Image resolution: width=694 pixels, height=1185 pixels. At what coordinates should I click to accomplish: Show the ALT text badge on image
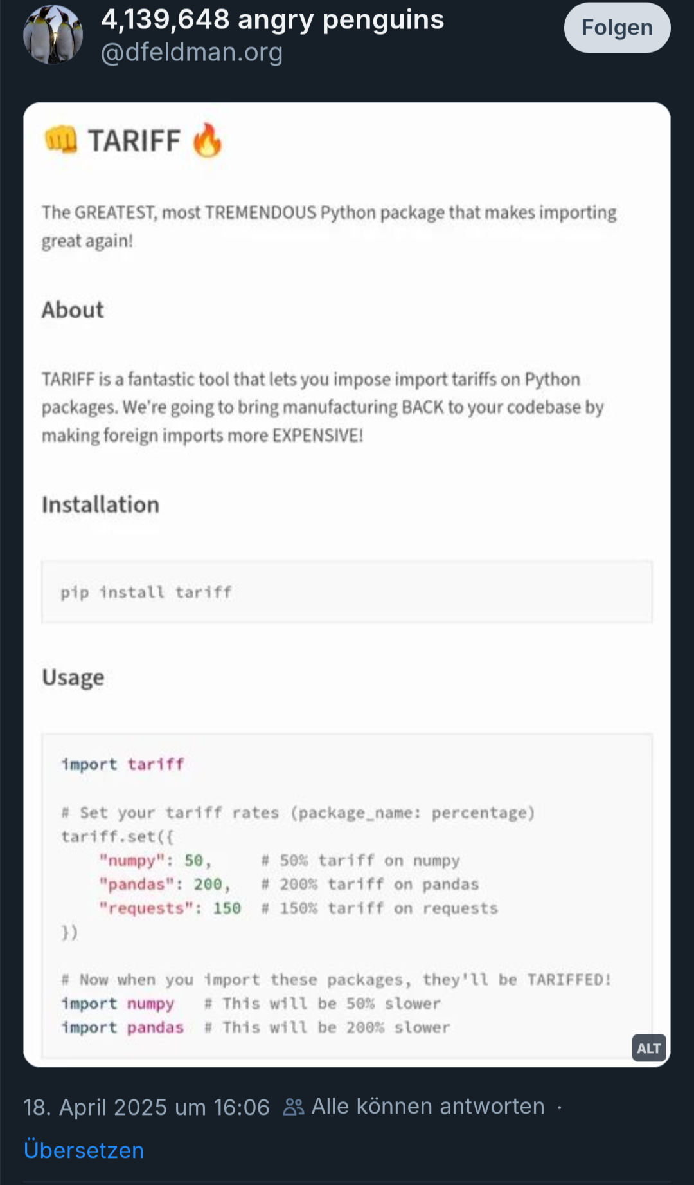click(x=648, y=1048)
